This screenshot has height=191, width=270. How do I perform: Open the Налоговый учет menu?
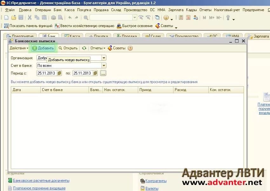click(x=227, y=10)
